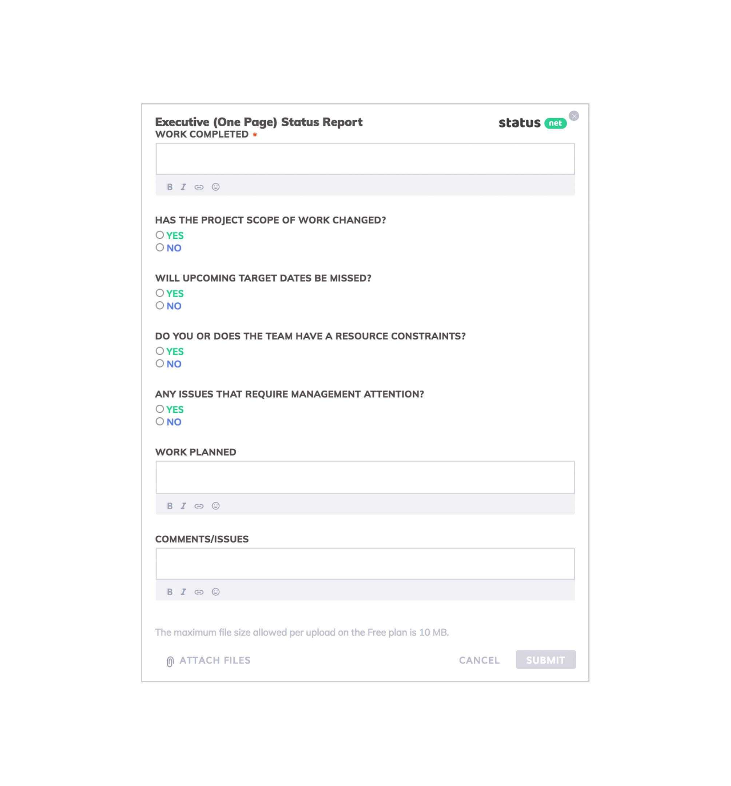The image size is (731, 786).
Task: Click the CANCEL button to discard form
Action: tap(480, 660)
